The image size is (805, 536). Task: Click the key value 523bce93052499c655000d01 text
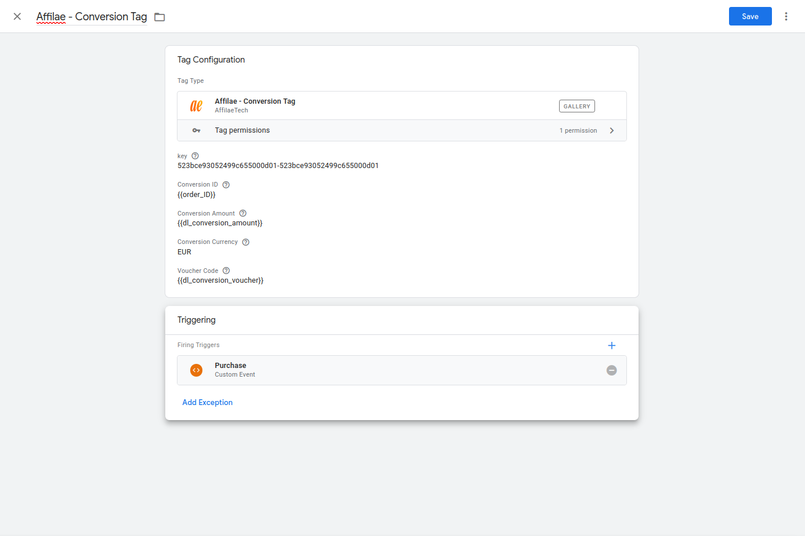click(278, 166)
